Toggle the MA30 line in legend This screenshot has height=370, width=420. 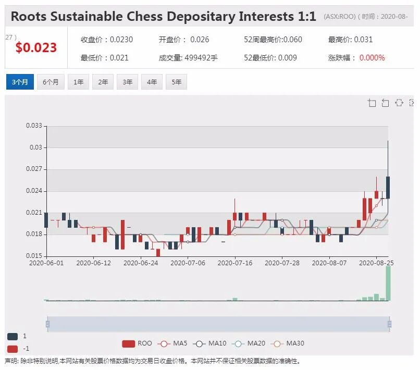[x=288, y=343]
